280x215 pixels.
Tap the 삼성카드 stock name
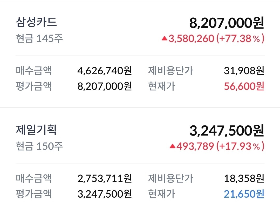pyautogui.click(x=36, y=22)
